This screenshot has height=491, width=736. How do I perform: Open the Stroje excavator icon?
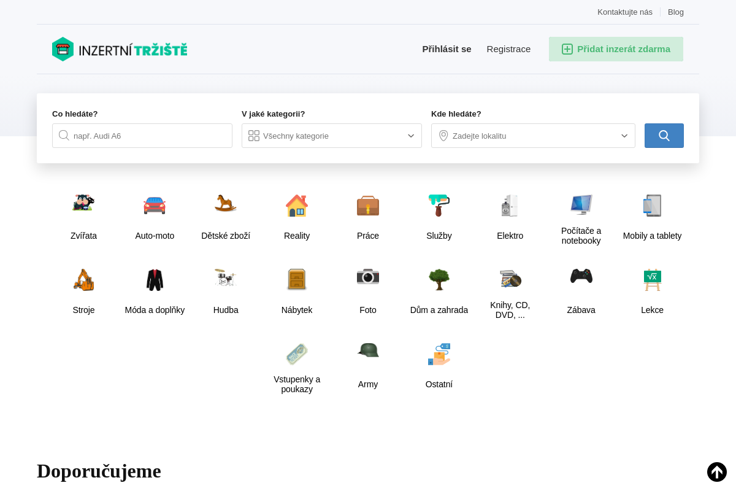click(x=83, y=279)
